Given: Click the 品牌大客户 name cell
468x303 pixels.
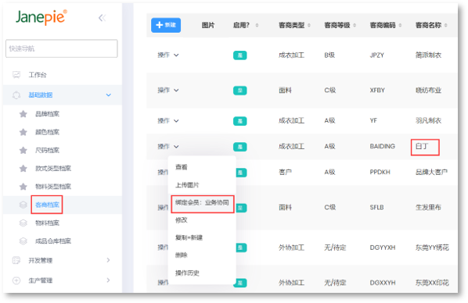Looking at the screenshot, I should pyautogui.click(x=431, y=173).
